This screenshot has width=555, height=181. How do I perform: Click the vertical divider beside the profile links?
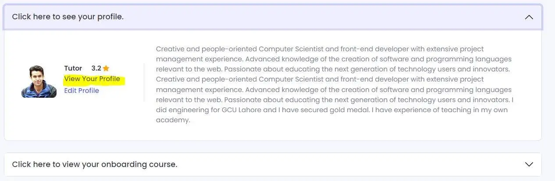pos(144,82)
